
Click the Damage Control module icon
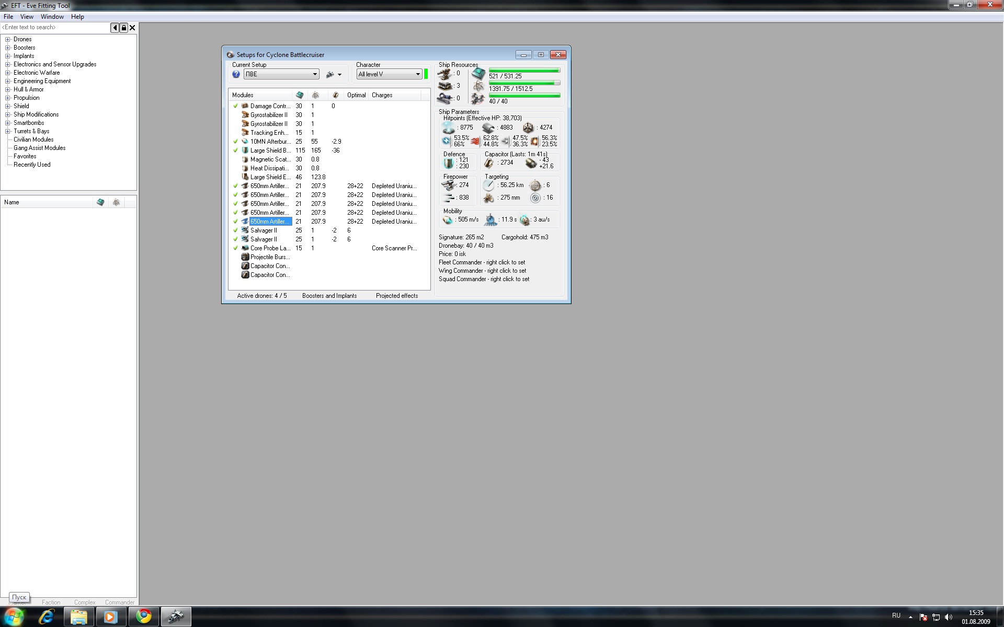pos(245,106)
